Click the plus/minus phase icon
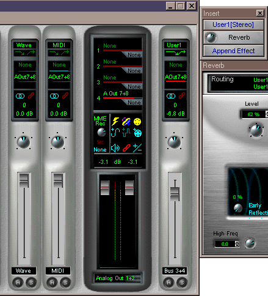This screenshot has height=296, width=268. [x=137, y=148]
